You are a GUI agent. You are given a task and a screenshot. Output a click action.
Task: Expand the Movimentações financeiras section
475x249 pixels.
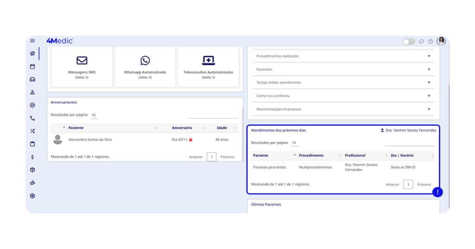click(x=344, y=109)
